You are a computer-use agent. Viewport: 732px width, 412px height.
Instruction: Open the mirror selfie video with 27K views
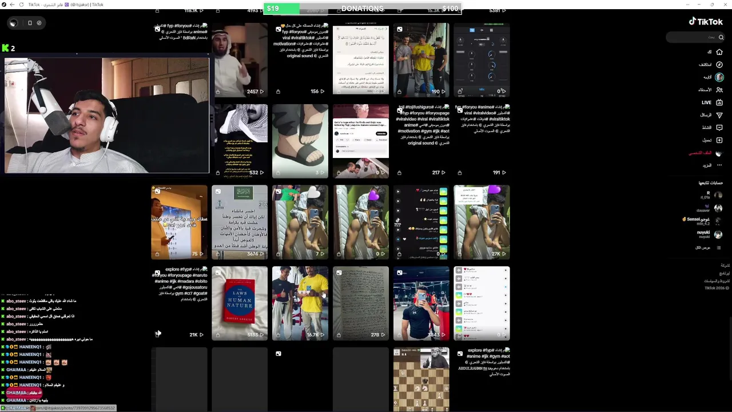[x=482, y=222]
